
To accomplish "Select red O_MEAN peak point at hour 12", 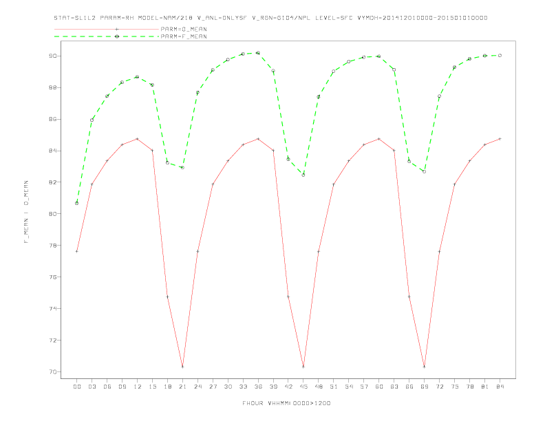I will [x=138, y=138].
